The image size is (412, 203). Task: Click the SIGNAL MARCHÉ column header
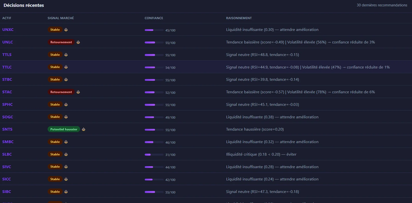(61, 18)
